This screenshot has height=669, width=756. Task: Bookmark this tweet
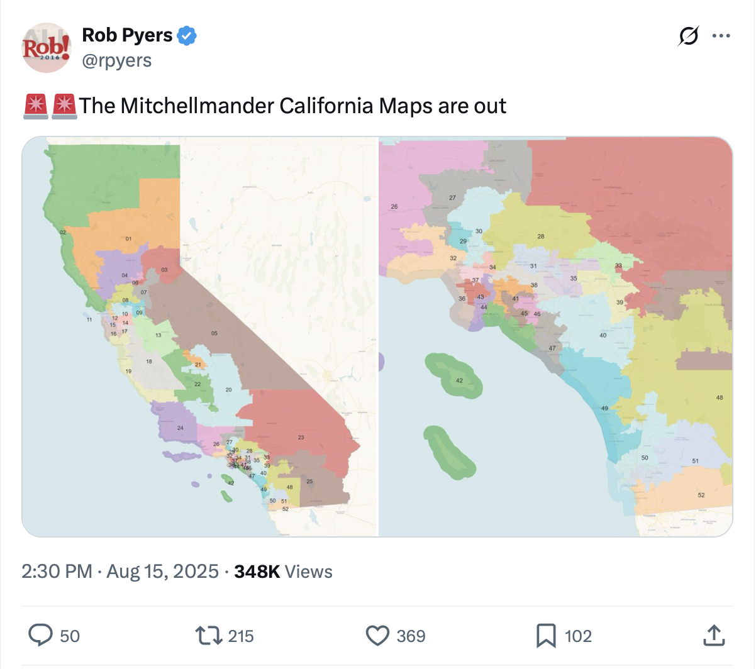click(545, 635)
